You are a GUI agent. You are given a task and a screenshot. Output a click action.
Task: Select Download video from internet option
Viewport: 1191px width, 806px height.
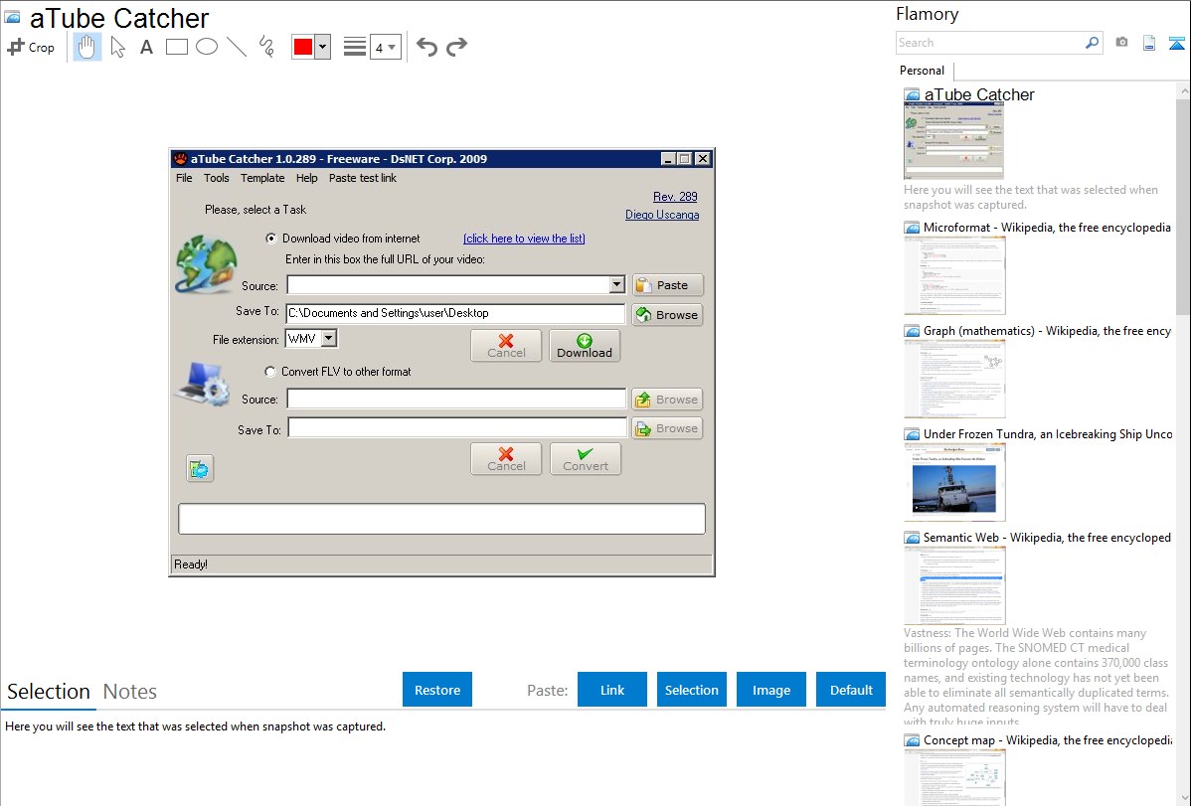(x=271, y=239)
